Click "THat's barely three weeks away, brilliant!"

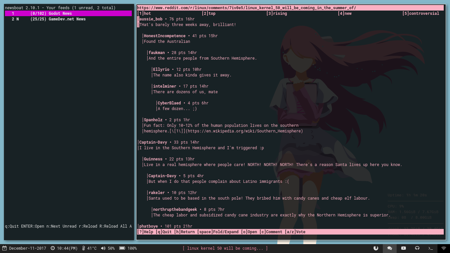coord(188,25)
